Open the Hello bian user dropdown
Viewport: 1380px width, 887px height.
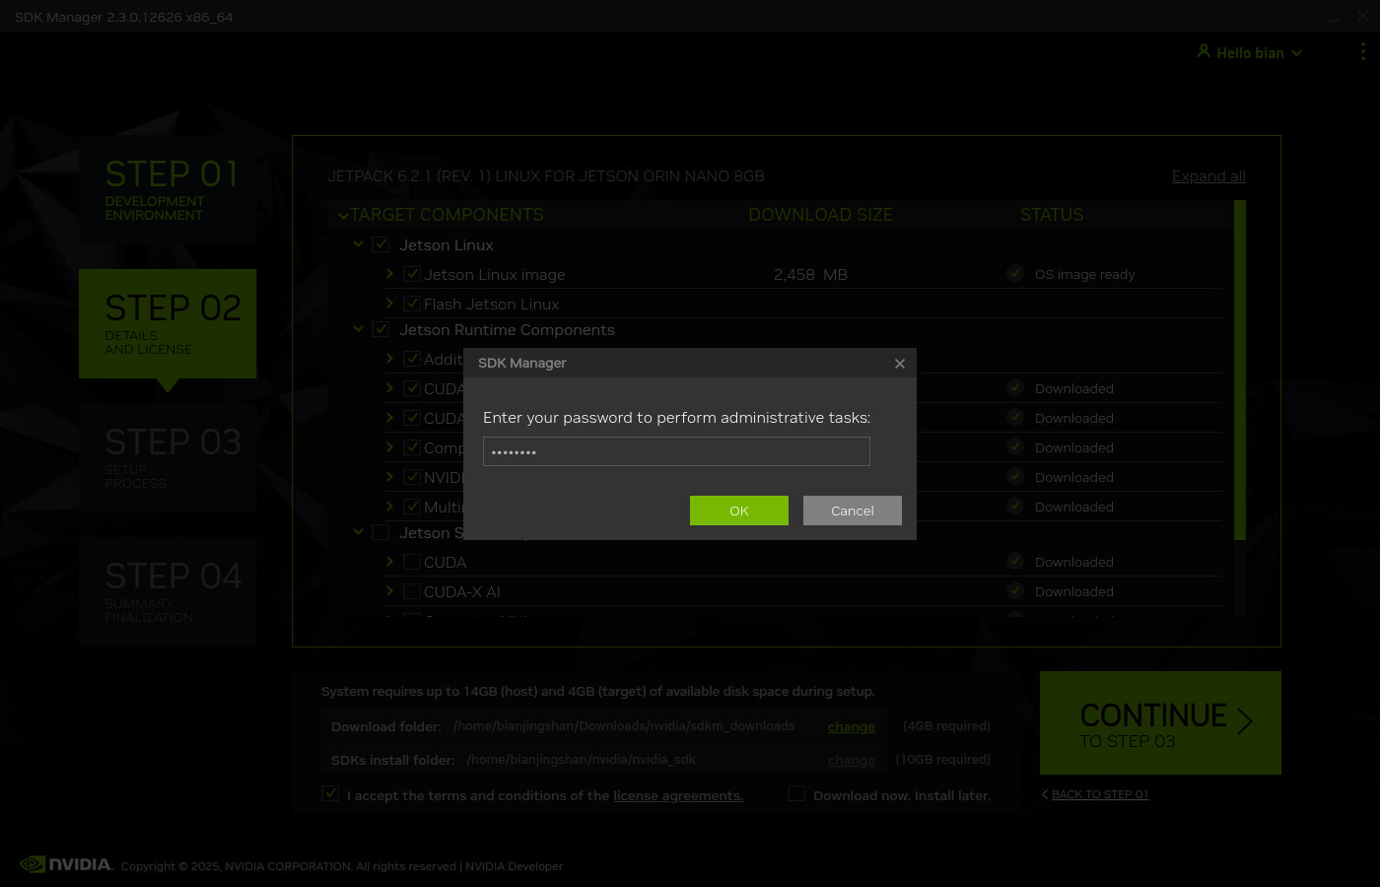click(1250, 53)
